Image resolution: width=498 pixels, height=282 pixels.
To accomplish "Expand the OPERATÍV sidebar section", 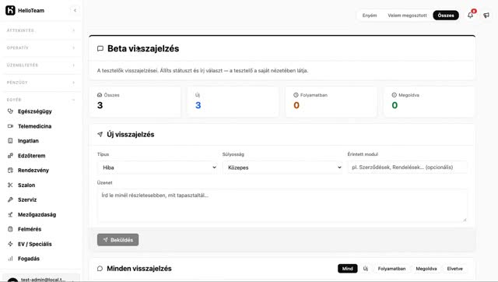I will (x=41, y=48).
